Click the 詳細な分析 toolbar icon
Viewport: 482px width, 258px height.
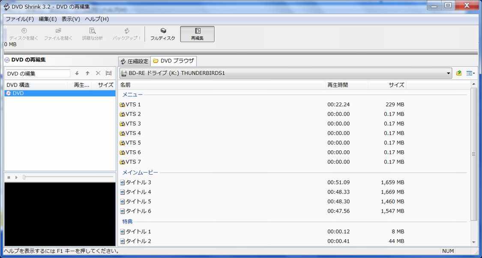(93, 34)
